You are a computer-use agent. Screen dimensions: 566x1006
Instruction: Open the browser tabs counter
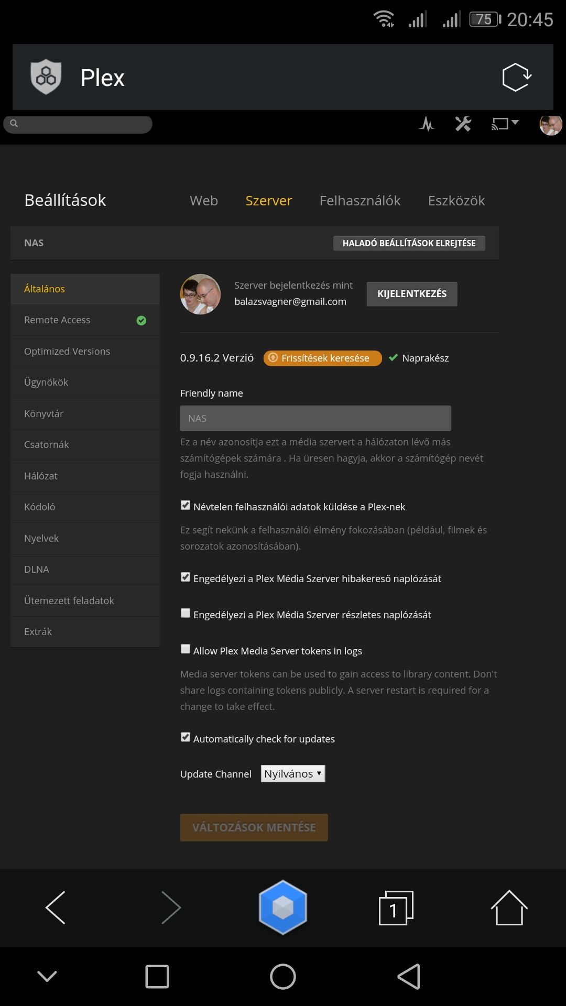click(396, 908)
